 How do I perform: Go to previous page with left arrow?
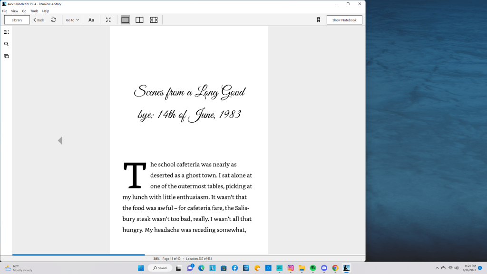pos(60,140)
